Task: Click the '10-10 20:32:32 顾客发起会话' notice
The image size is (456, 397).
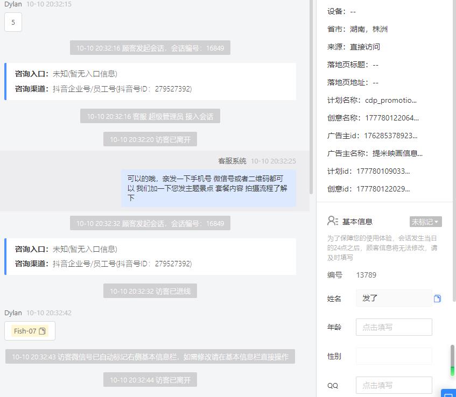Action: (x=150, y=223)
